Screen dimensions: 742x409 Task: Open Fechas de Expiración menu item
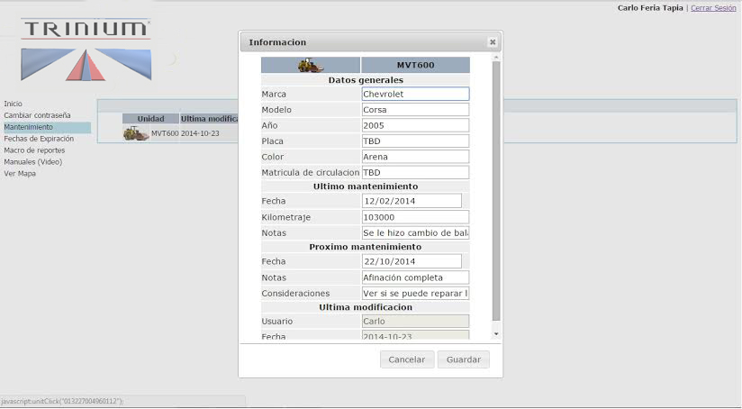[39, 139]
